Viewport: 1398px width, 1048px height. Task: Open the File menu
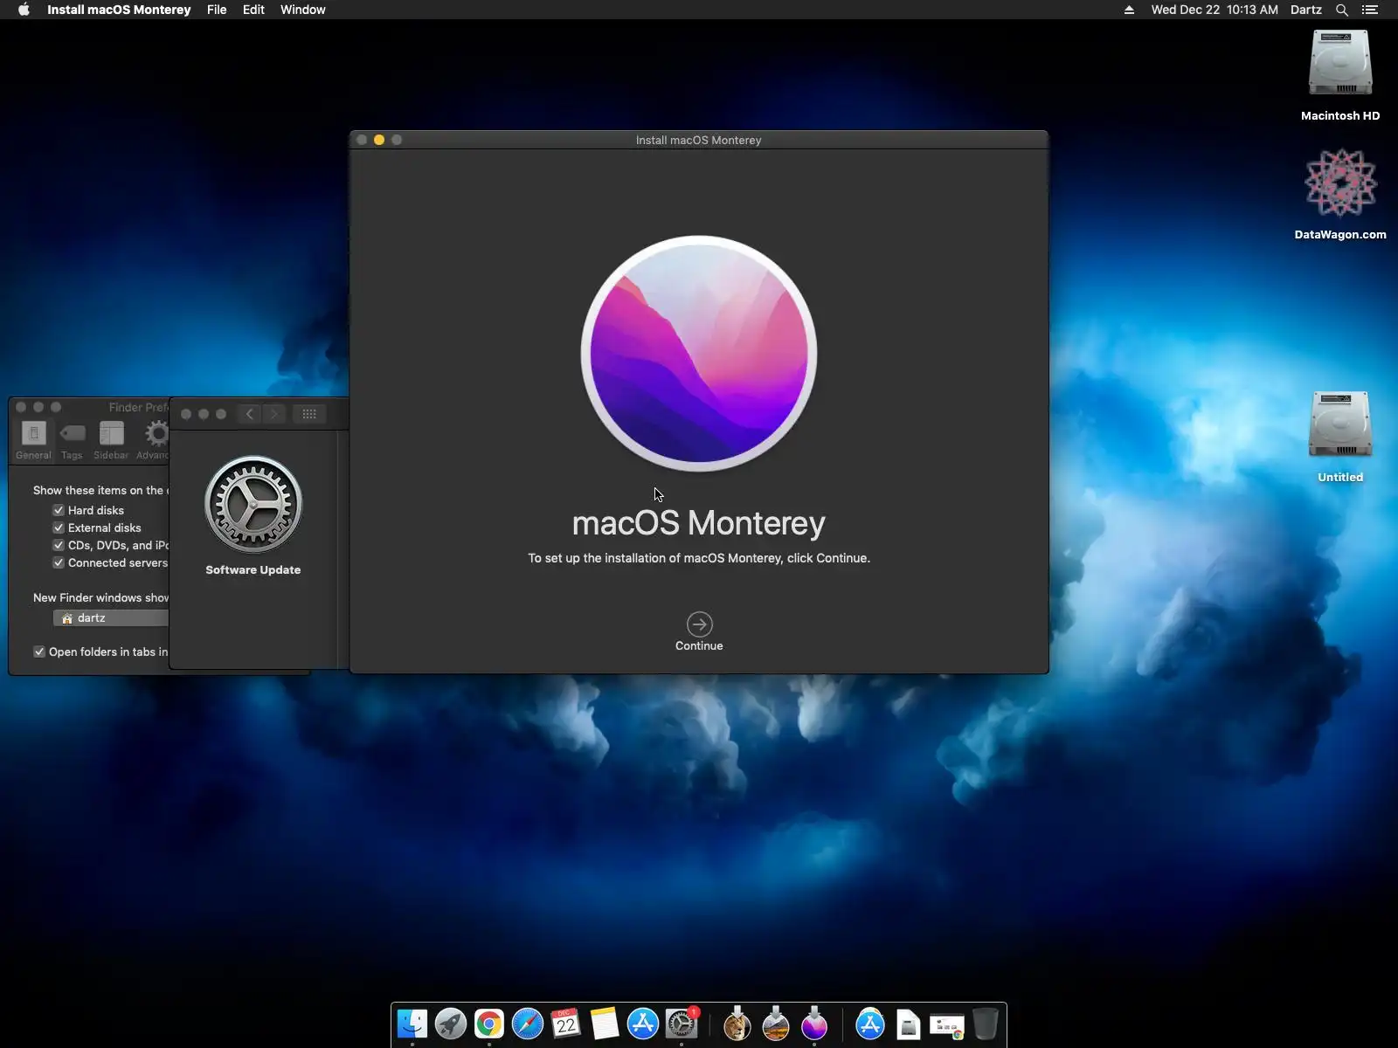pos(217,10)
